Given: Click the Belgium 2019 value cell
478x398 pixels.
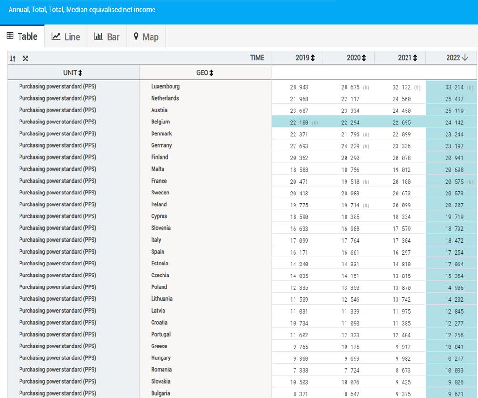Looking at the screenshot, I should tap(299, 122).
